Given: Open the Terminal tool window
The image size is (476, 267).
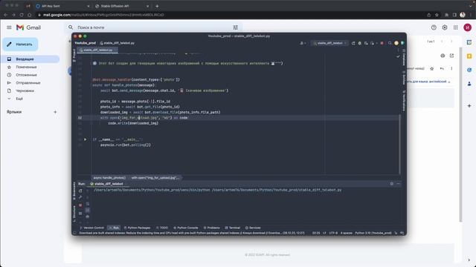Looking at the screenshot, I should pyautogui.click(x=232, y=228).
